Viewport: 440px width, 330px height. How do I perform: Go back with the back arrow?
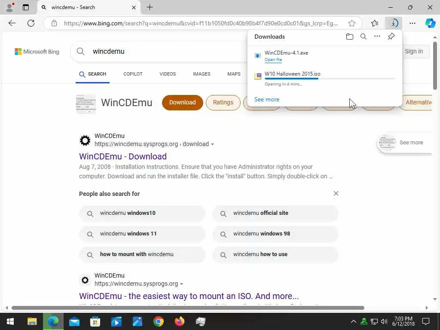[12, 23]
